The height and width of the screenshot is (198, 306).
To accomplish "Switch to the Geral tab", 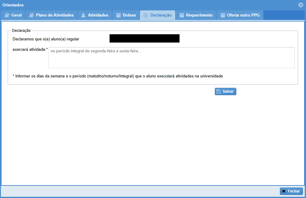I will (x=16, y=15).
